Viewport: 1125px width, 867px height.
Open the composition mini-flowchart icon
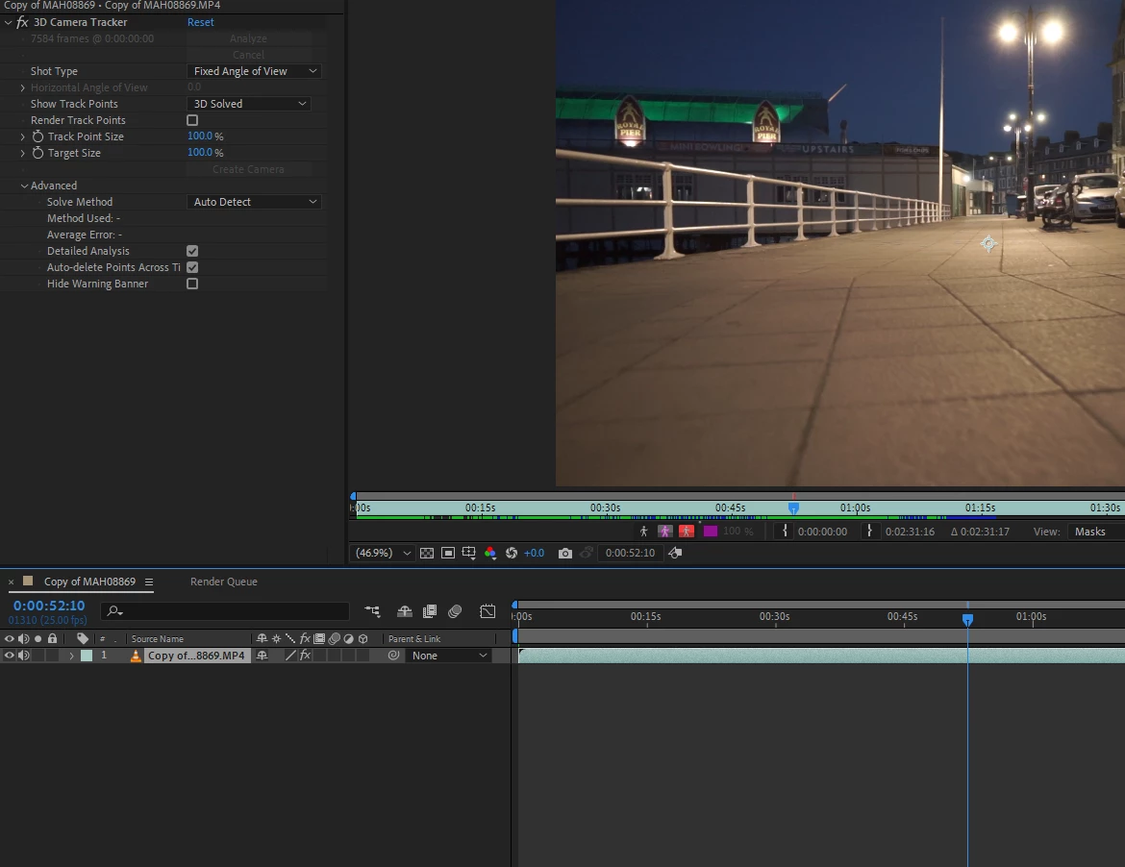[x=372, y=611]
